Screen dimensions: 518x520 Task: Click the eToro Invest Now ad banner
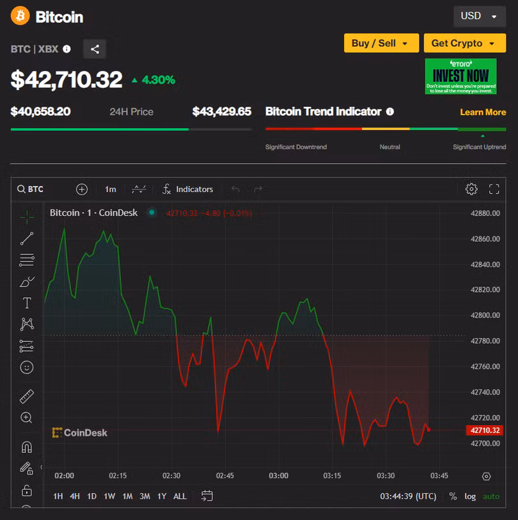pos(460,76)
